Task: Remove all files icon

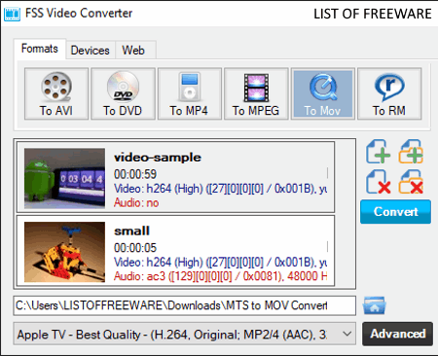Action: (411, 182)
